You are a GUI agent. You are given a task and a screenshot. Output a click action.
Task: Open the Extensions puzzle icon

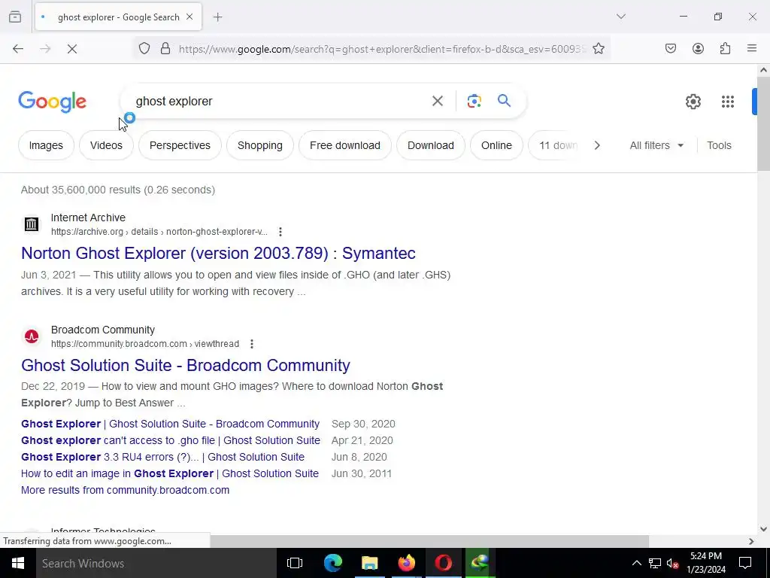[725, 49]
